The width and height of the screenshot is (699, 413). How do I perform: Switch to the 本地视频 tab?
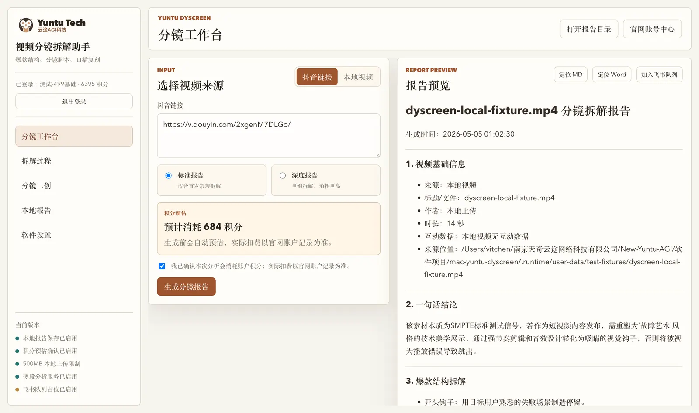(358, 77)
